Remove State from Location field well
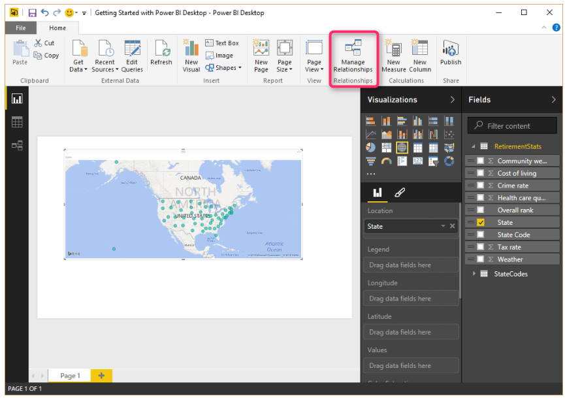 (x=452, y=226)
